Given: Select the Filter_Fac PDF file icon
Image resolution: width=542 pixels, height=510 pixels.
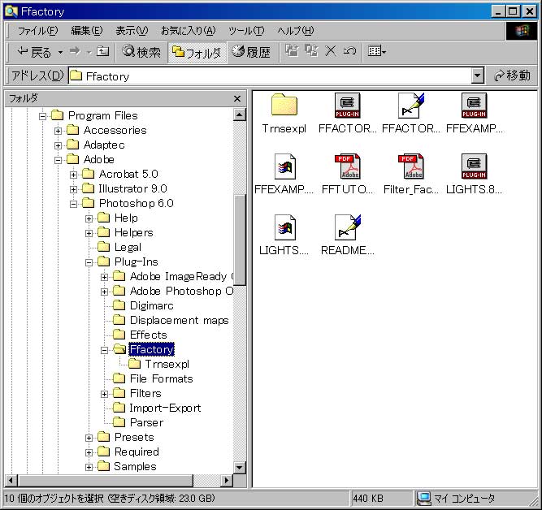Looking at the screenshot, I should tap(410, 166).
